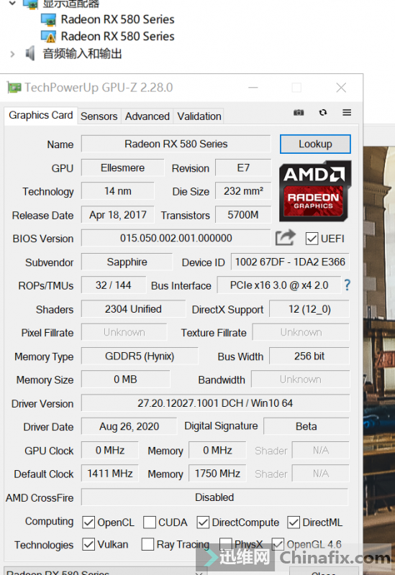Image resolution: width=395 pixels, height=575 pixels.
Task: Toggle the Ray Tracing checkbox
Action: [147, 544]
